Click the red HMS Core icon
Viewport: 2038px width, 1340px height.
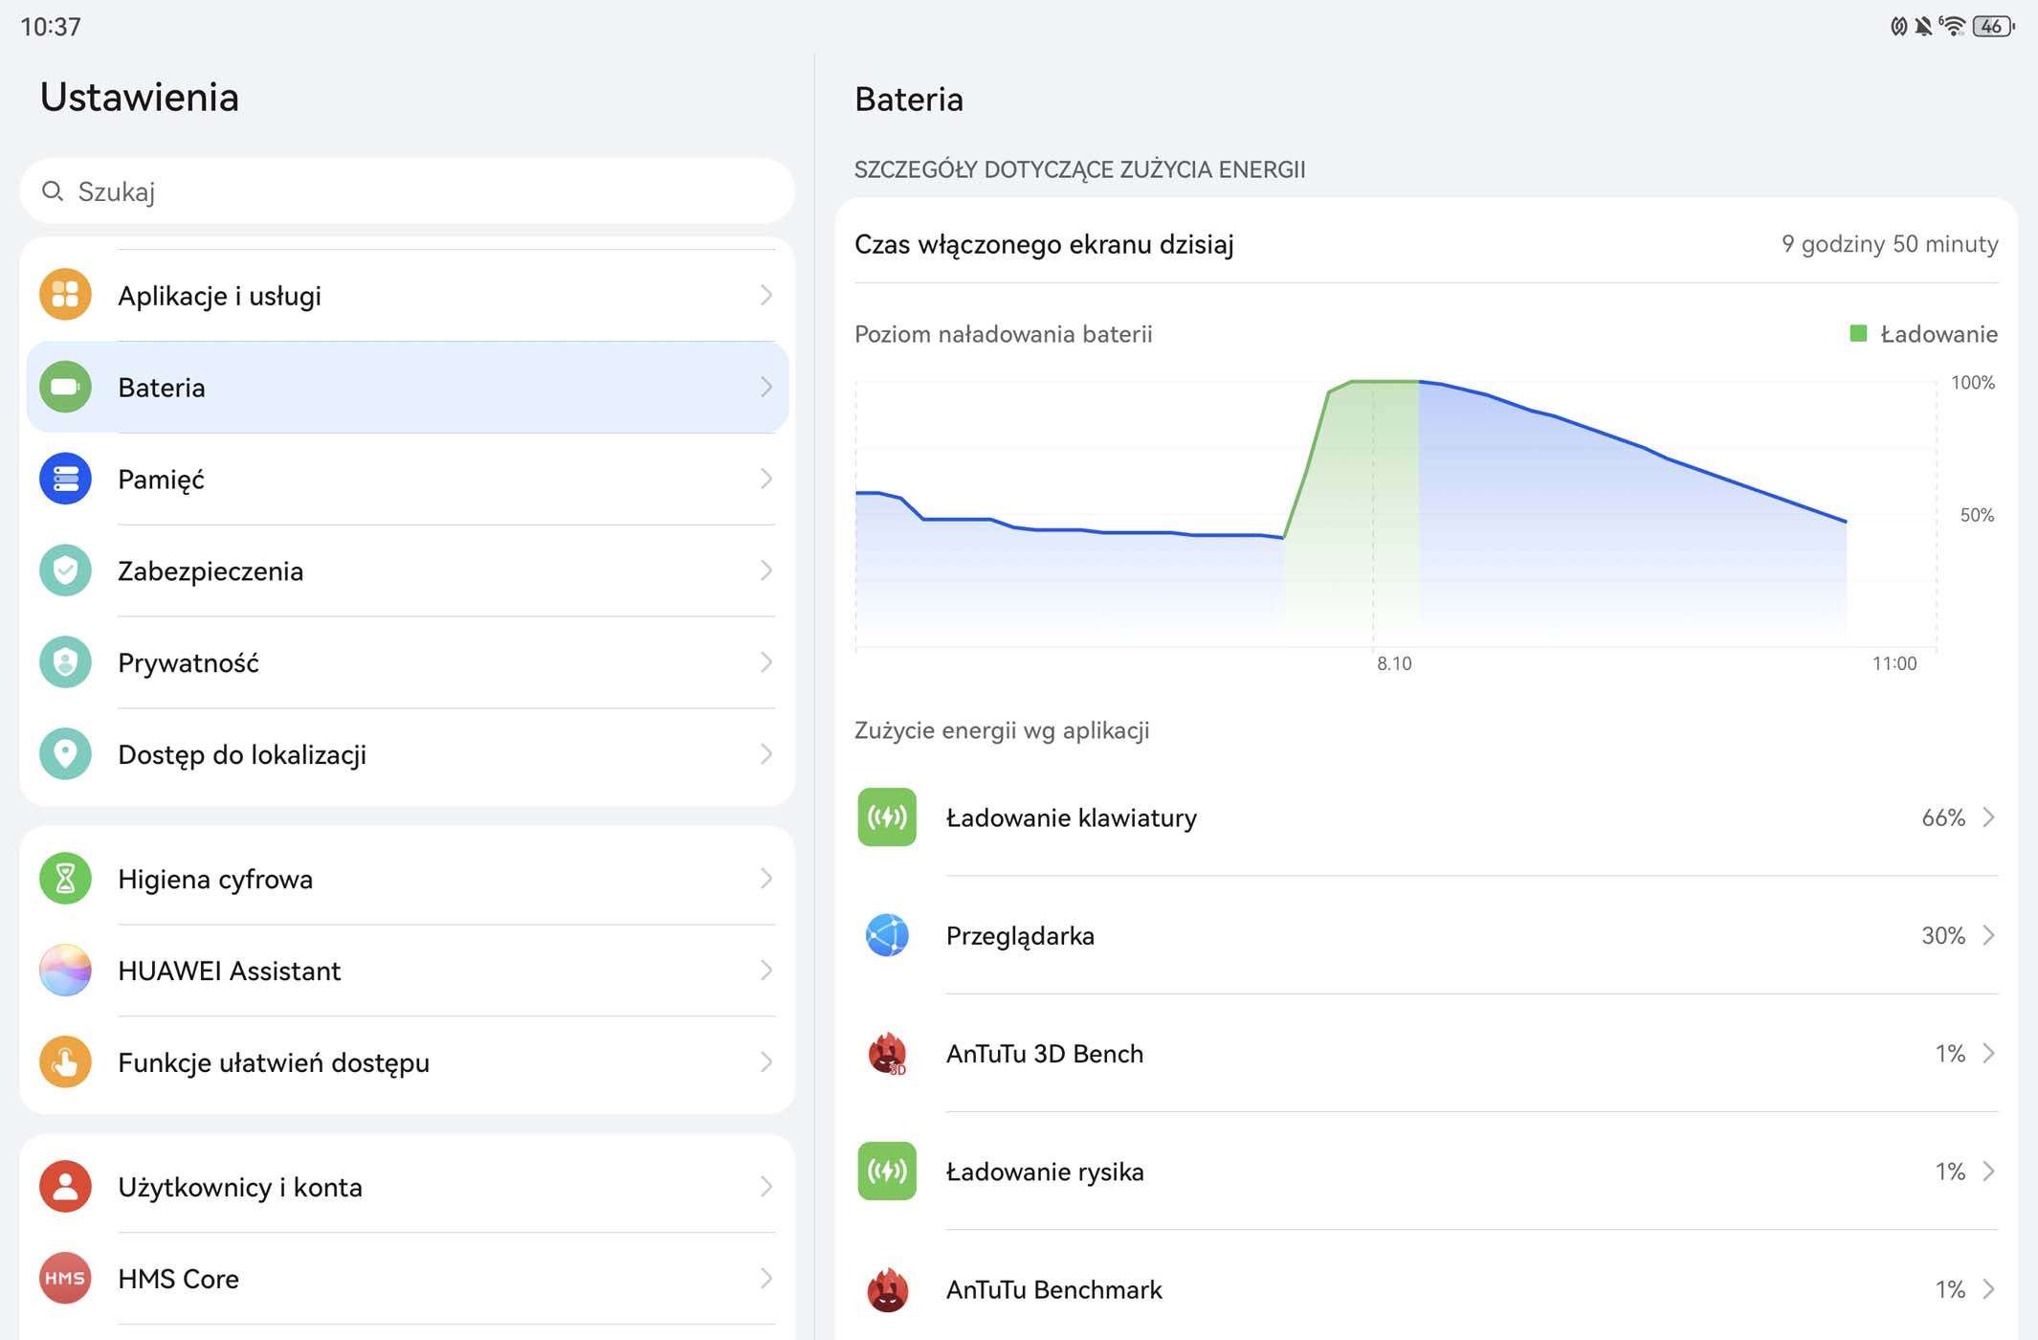[x=65, y=1279]
